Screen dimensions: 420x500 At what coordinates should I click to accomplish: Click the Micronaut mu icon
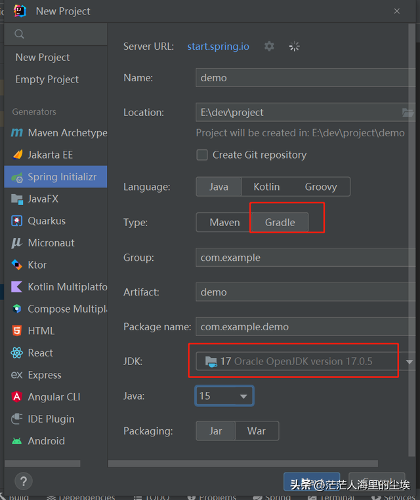point(16,243)
